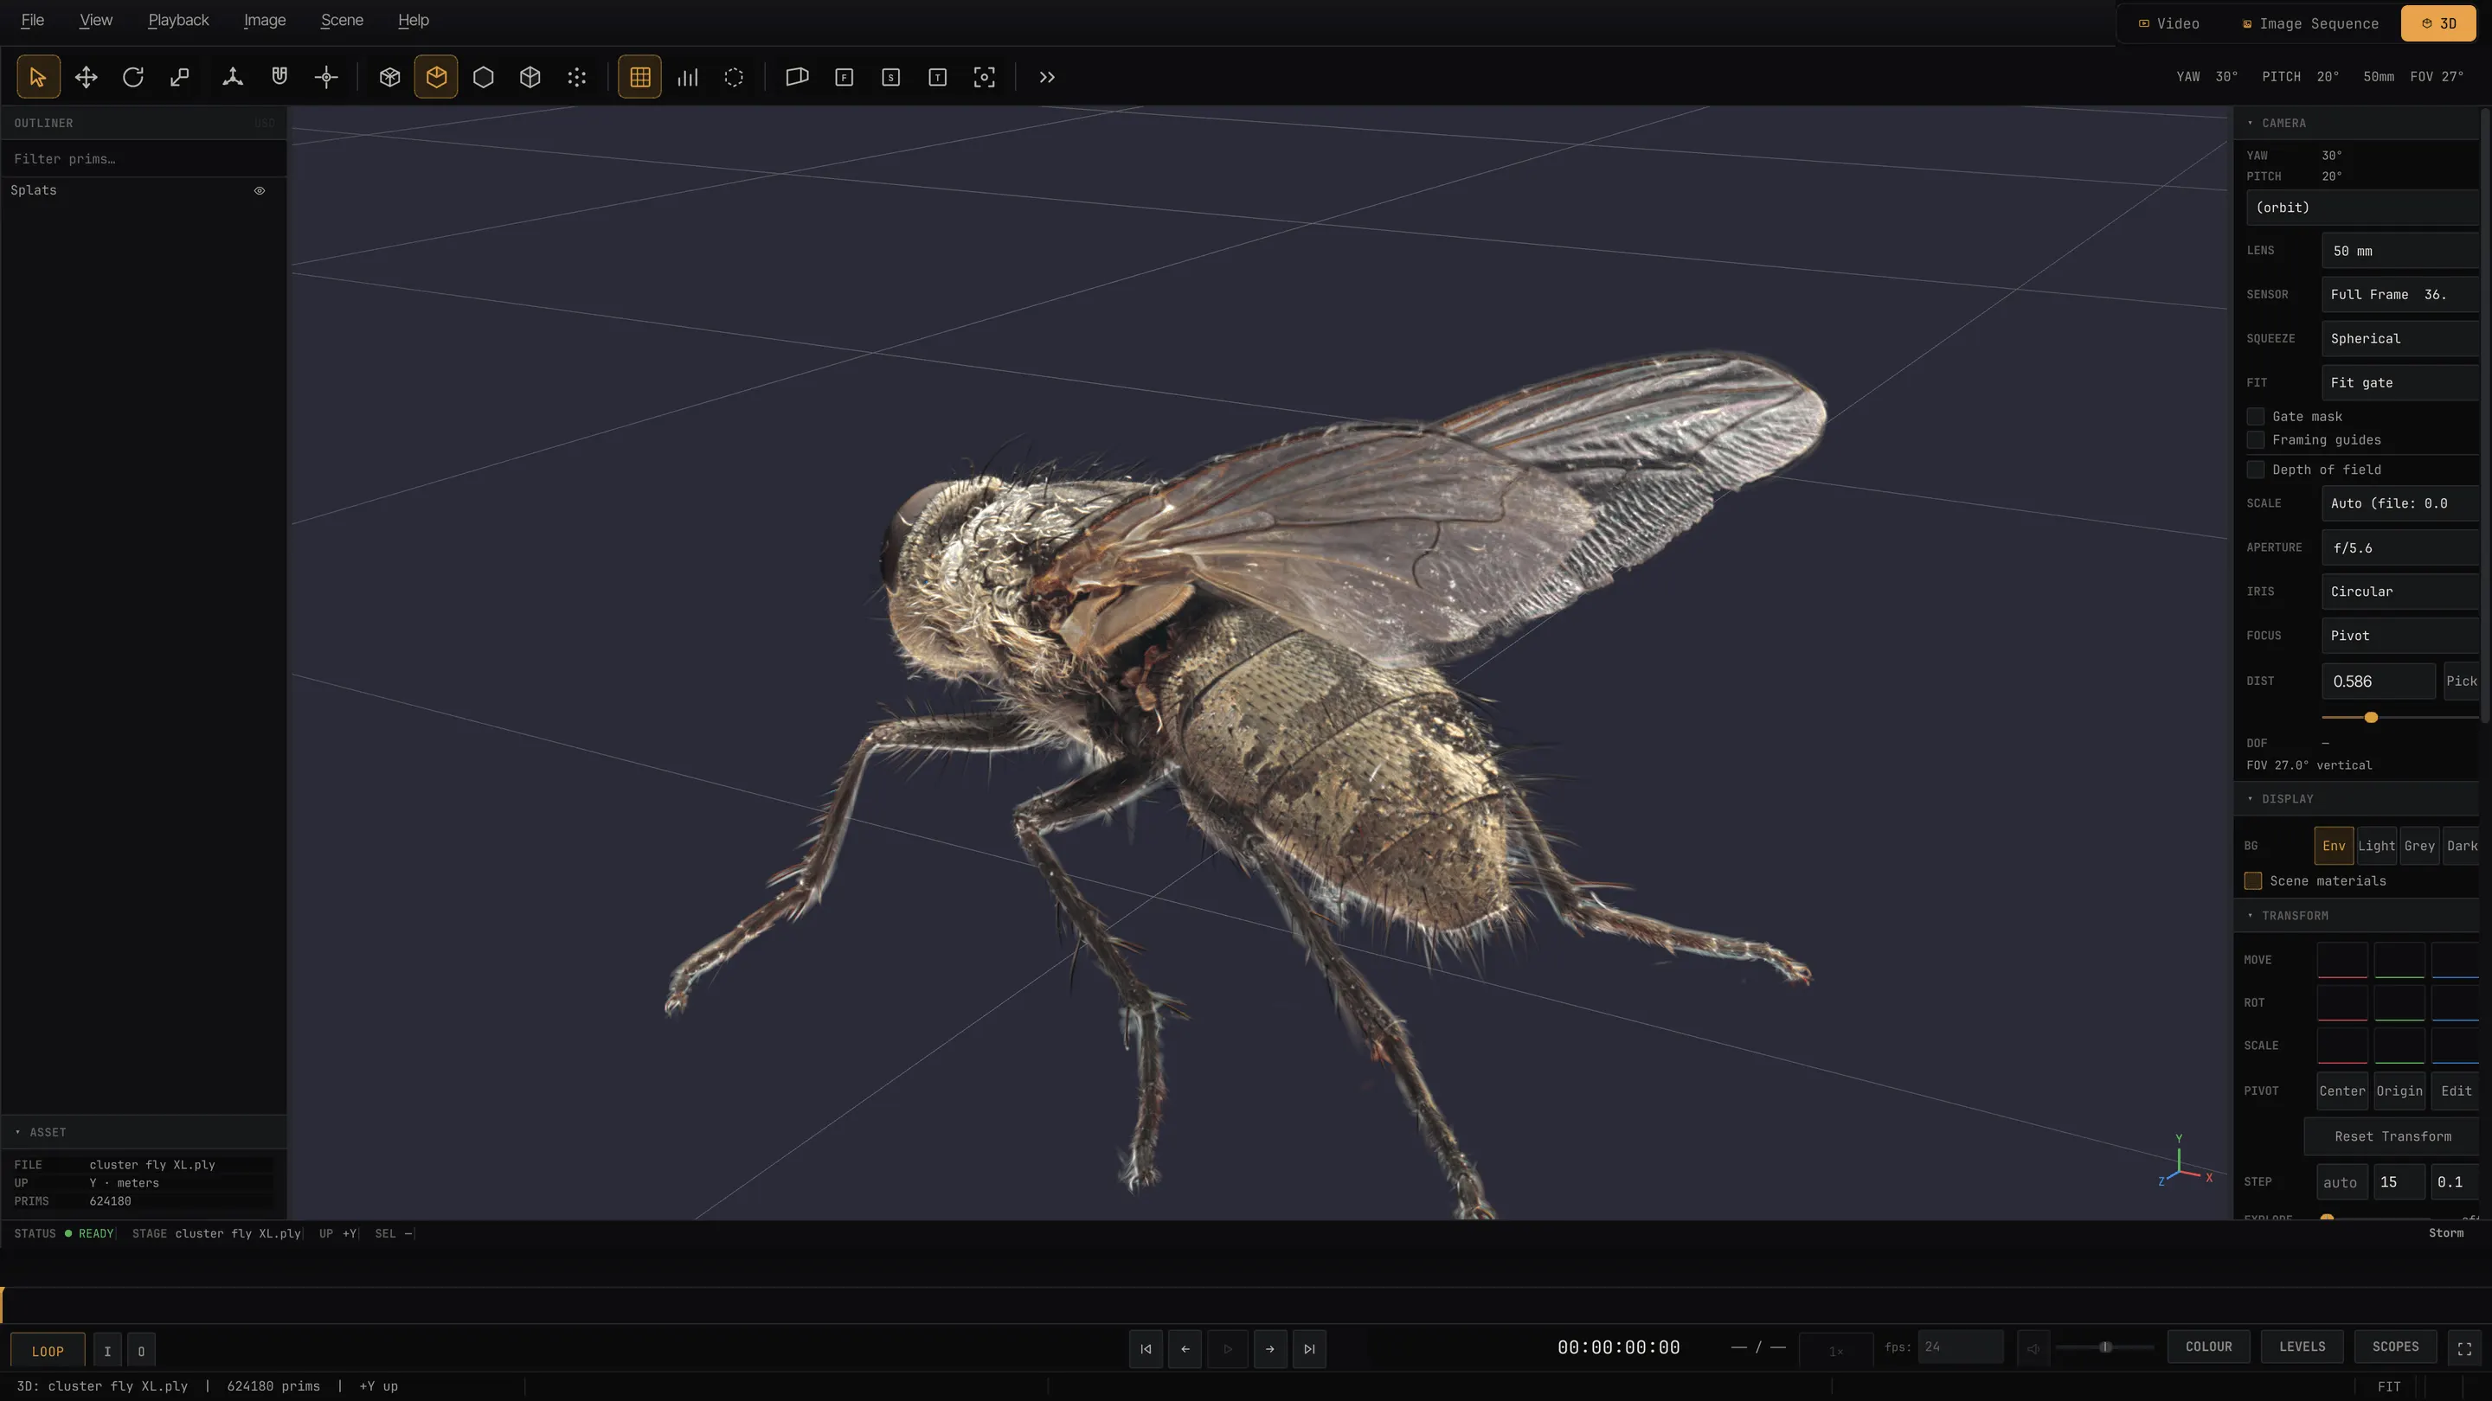Enable point cloud dots display
Screen dimensions: 2492x1401
(x=576, y=77)
